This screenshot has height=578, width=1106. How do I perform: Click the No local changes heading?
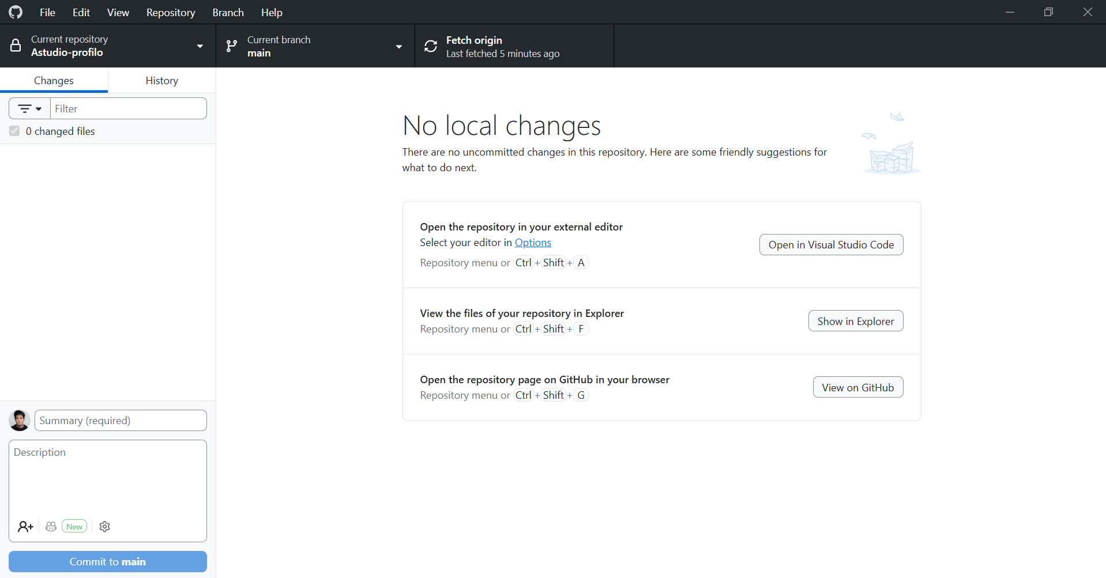pos(502,126)
